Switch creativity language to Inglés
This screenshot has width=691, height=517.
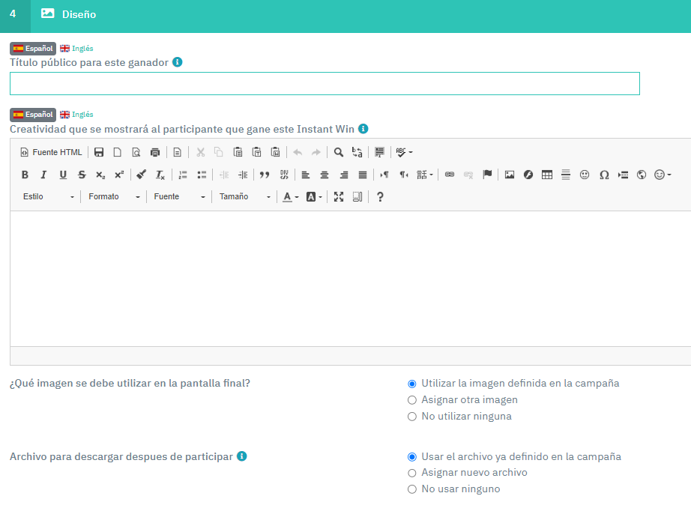tap(76, 115)
